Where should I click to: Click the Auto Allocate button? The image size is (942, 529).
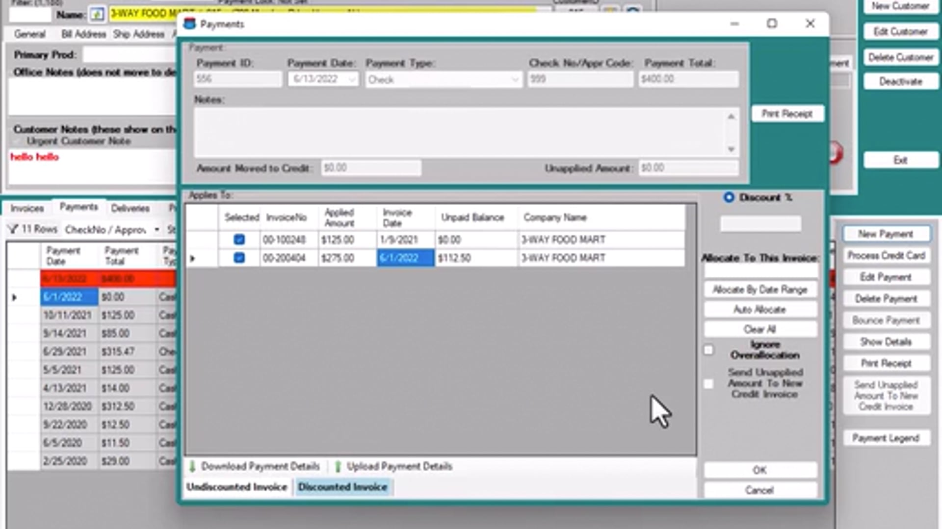[x=760, y=310]
